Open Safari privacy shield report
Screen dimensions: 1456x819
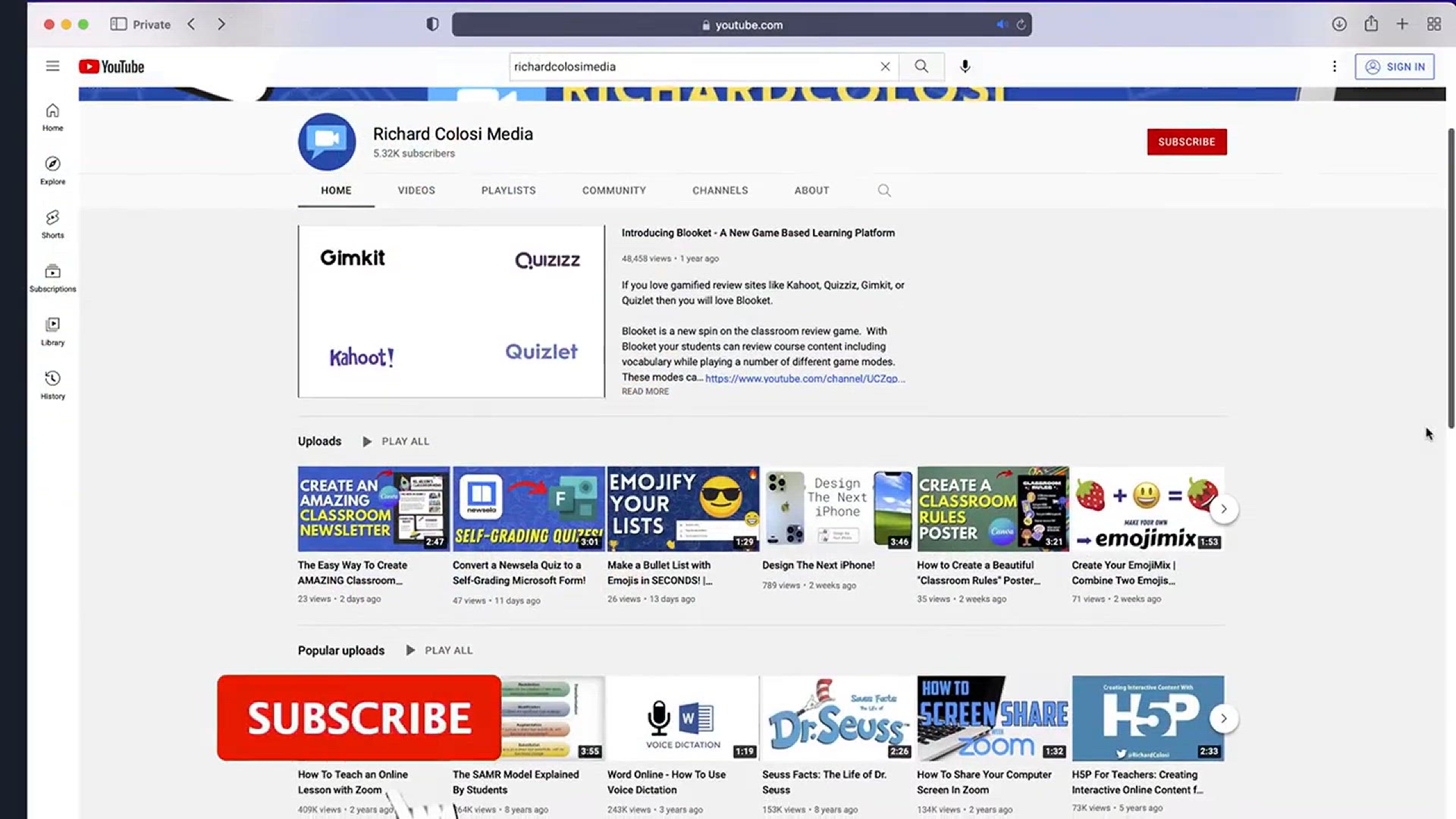pos(432,24)
